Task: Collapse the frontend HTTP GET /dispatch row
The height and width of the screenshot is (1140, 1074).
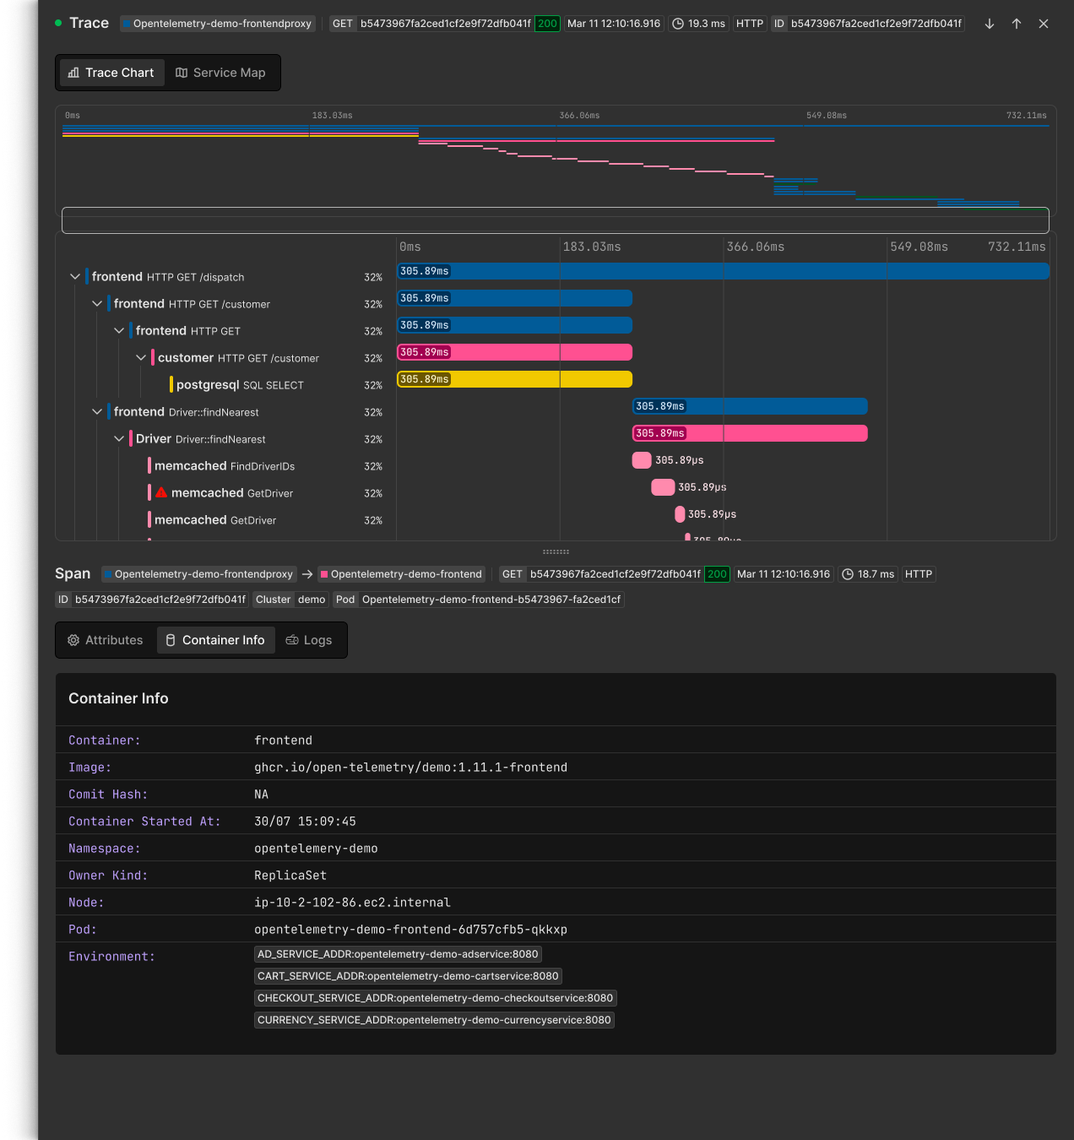Action: pos(75,277)
